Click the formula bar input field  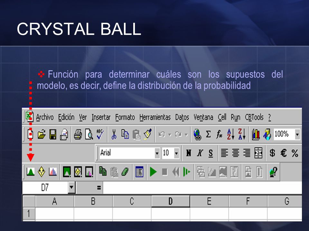(202, 188)
